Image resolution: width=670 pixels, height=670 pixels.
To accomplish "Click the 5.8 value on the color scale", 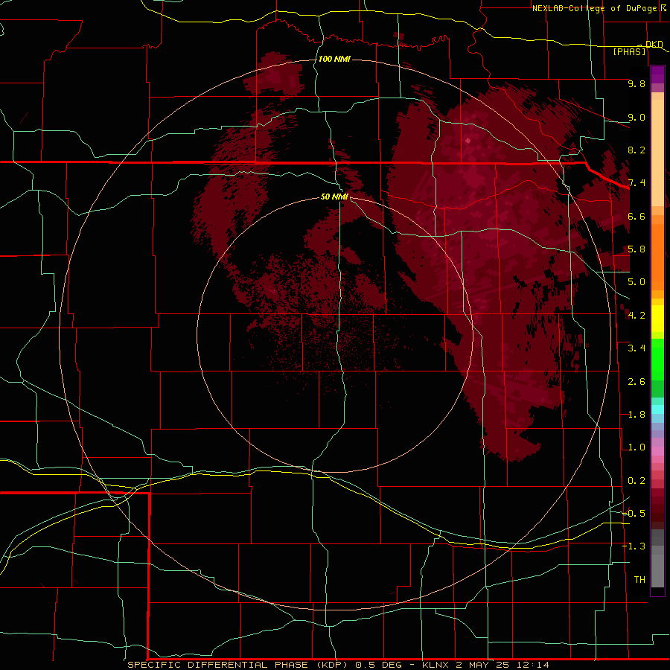I will 636,249.
